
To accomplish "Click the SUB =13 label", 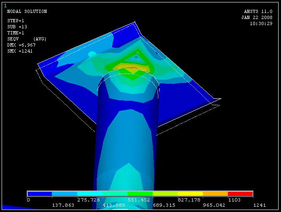I will [x=17, y=27].
